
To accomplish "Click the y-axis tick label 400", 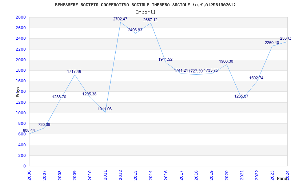I will point(22,145).
